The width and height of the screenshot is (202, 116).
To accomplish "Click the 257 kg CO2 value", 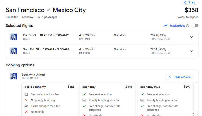I will point(158,35).
